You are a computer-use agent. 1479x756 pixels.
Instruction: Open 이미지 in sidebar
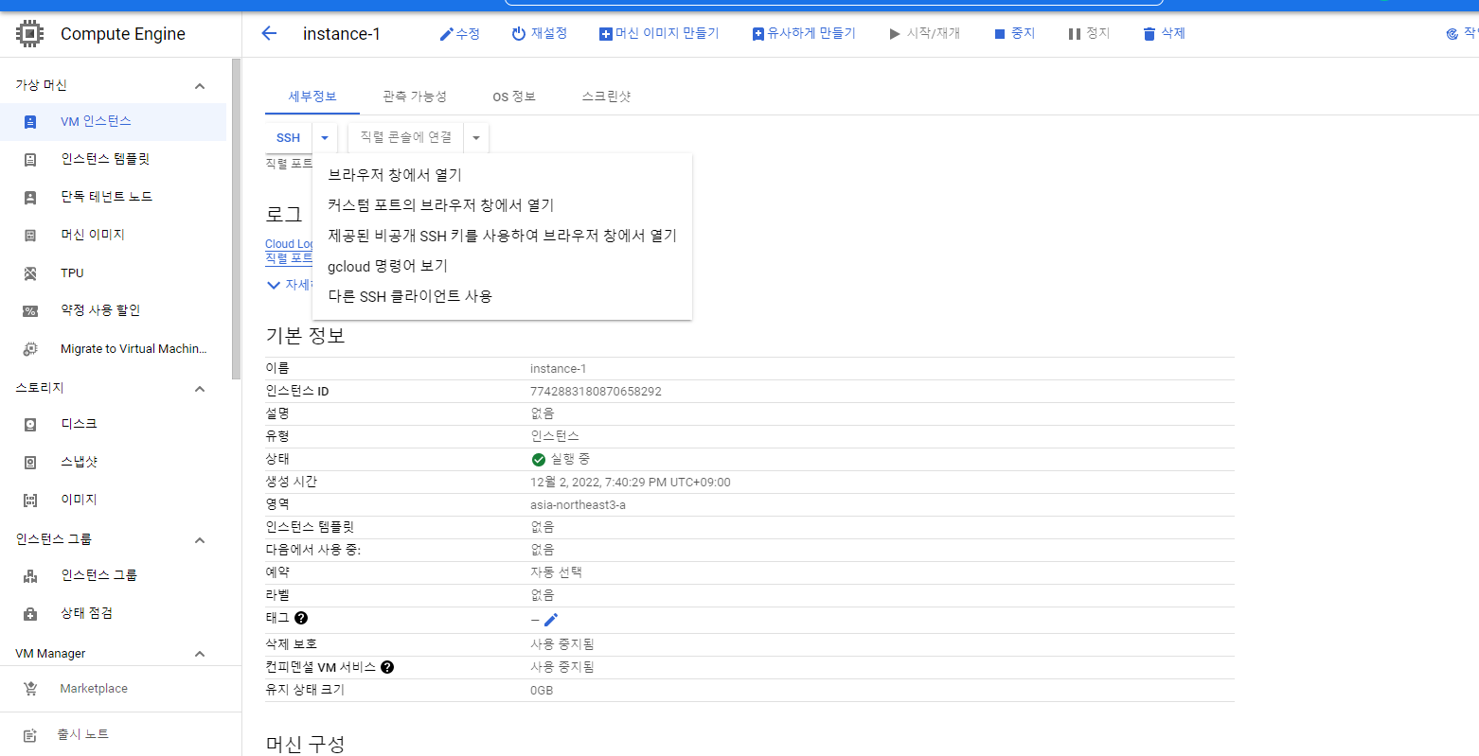tap(114, 500)
